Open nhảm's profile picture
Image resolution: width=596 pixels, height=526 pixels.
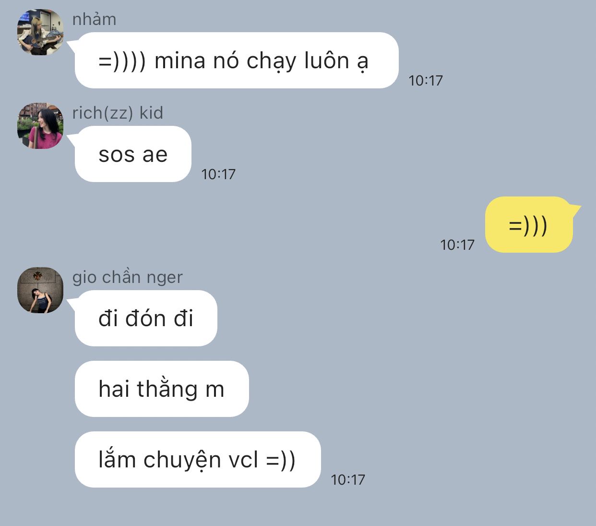pyautogui.click(x=40, y=32)
